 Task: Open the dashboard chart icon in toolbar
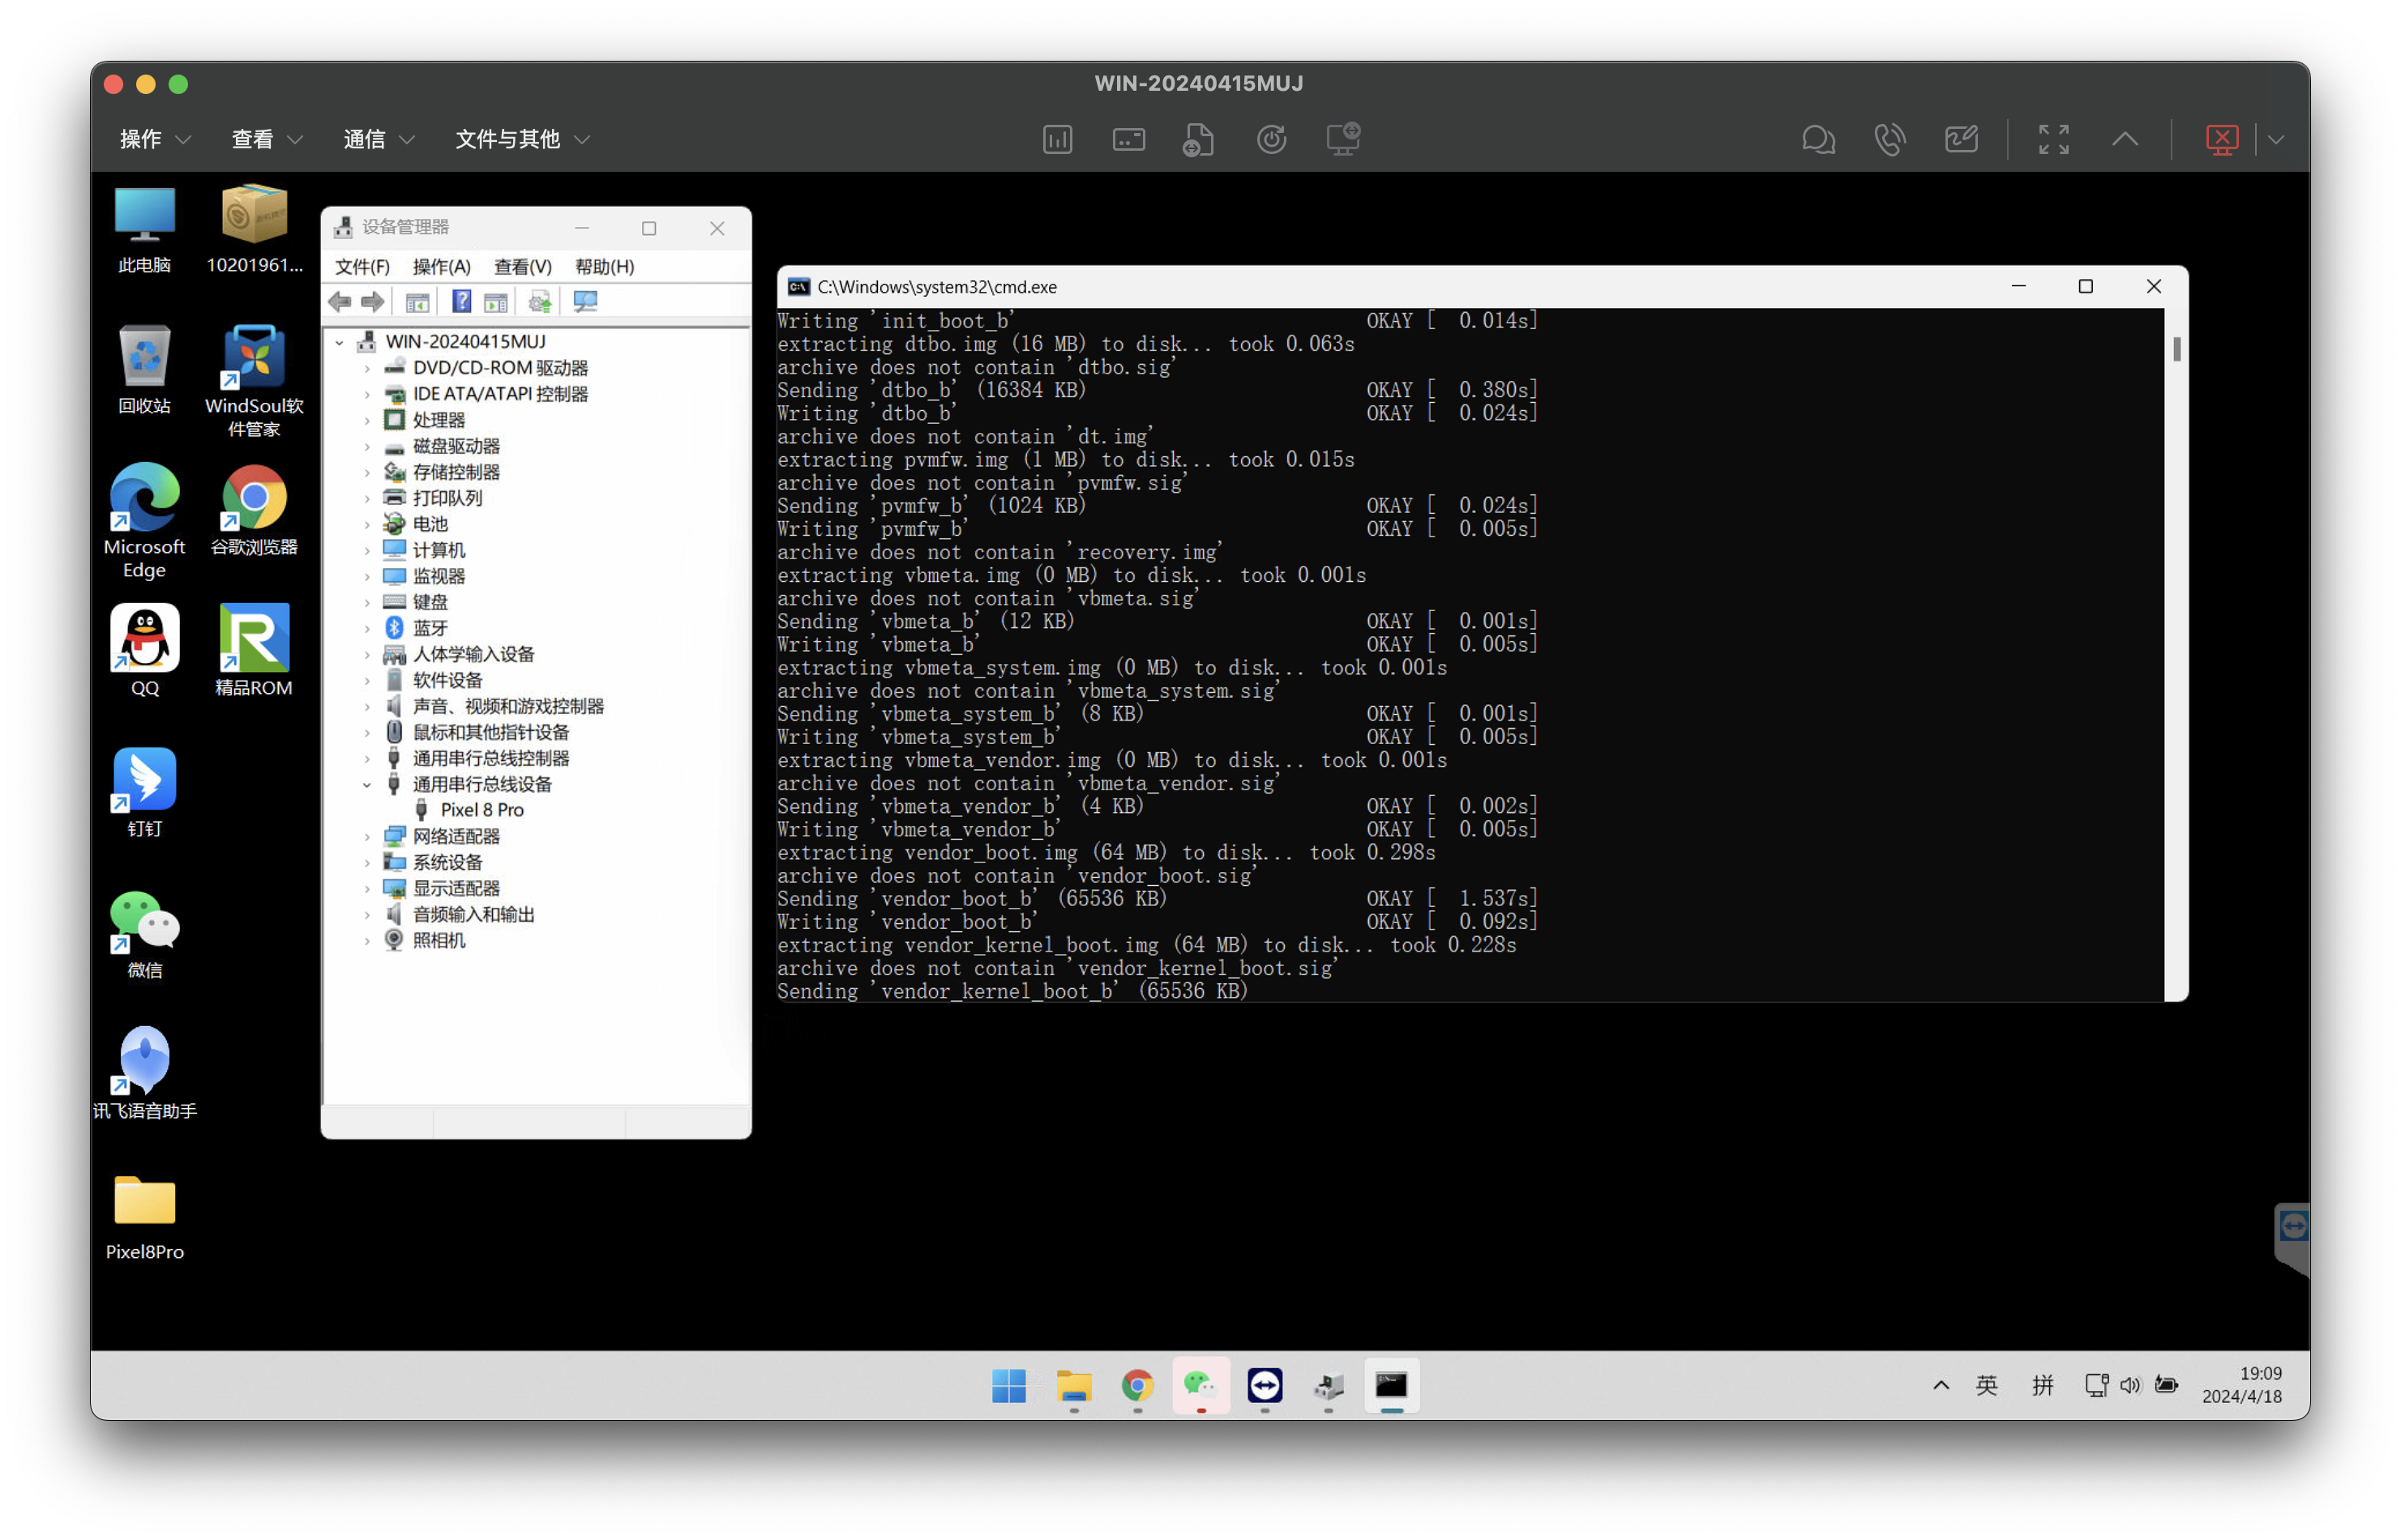[x=1057, y=139]
